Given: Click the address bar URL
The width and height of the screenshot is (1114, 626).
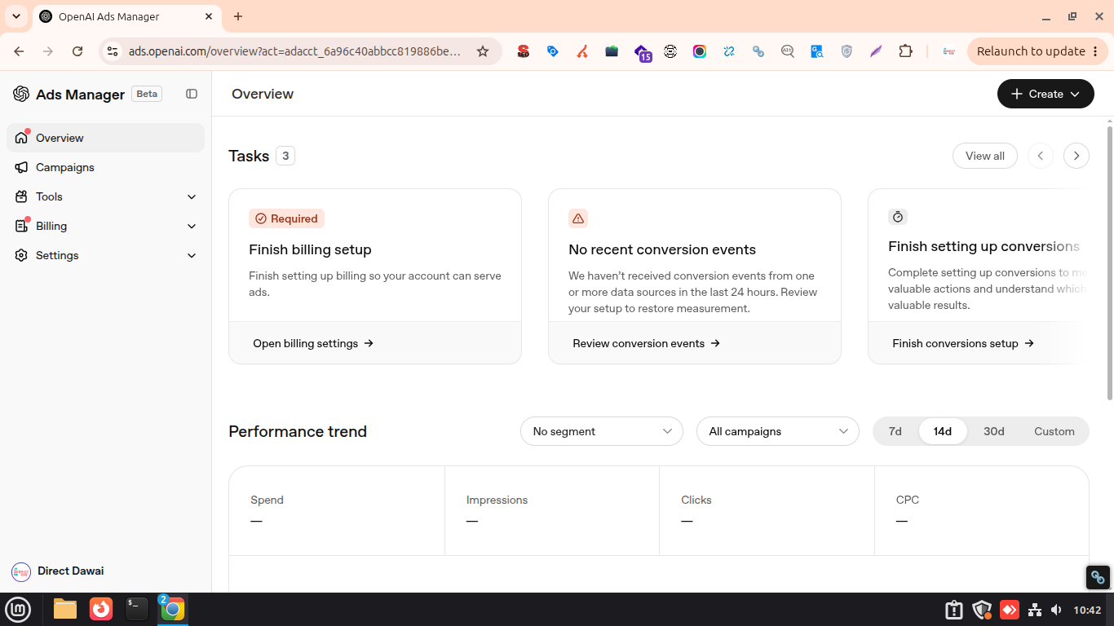Looking at the screenshot, I should 294,51.
